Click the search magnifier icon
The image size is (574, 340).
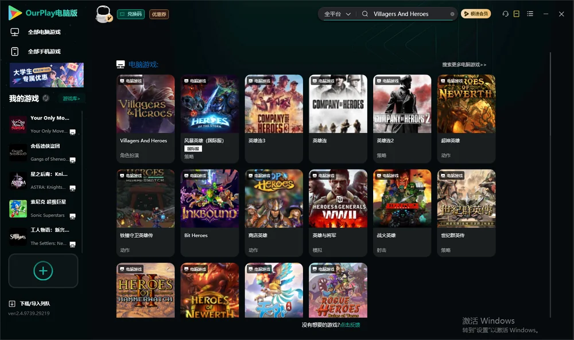pyautogui.click(x=365, y=14)
